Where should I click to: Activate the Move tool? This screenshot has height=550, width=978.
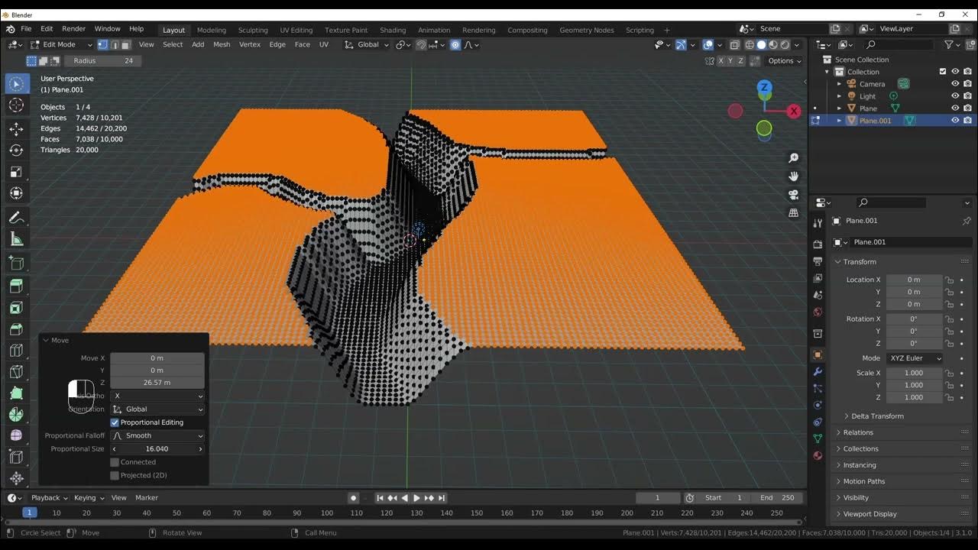tap(16, 129)
